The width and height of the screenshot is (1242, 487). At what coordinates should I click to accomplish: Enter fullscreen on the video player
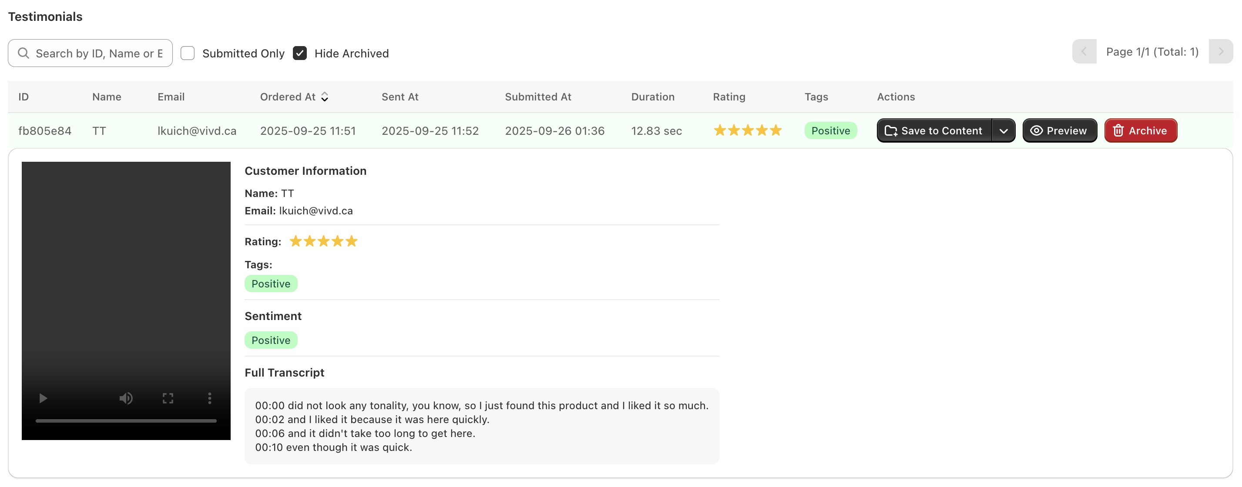pos(168,398)
